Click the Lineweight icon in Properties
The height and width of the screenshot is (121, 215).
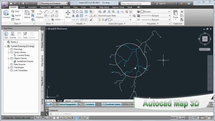(x=139, y=16)
